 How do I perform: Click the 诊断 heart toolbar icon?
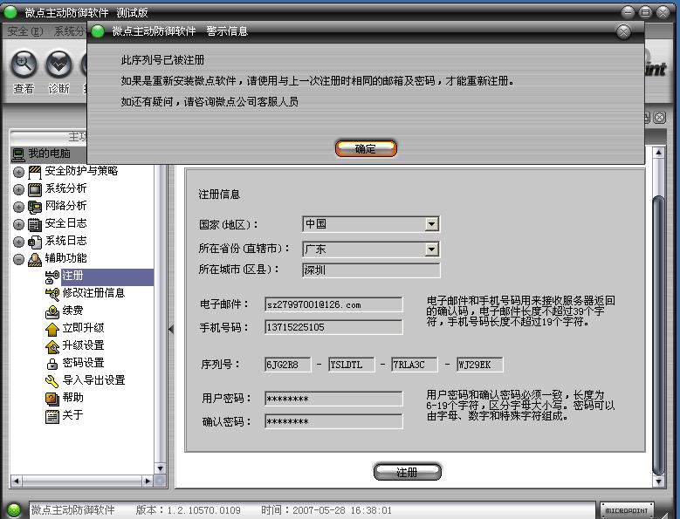tap(58, 65)
